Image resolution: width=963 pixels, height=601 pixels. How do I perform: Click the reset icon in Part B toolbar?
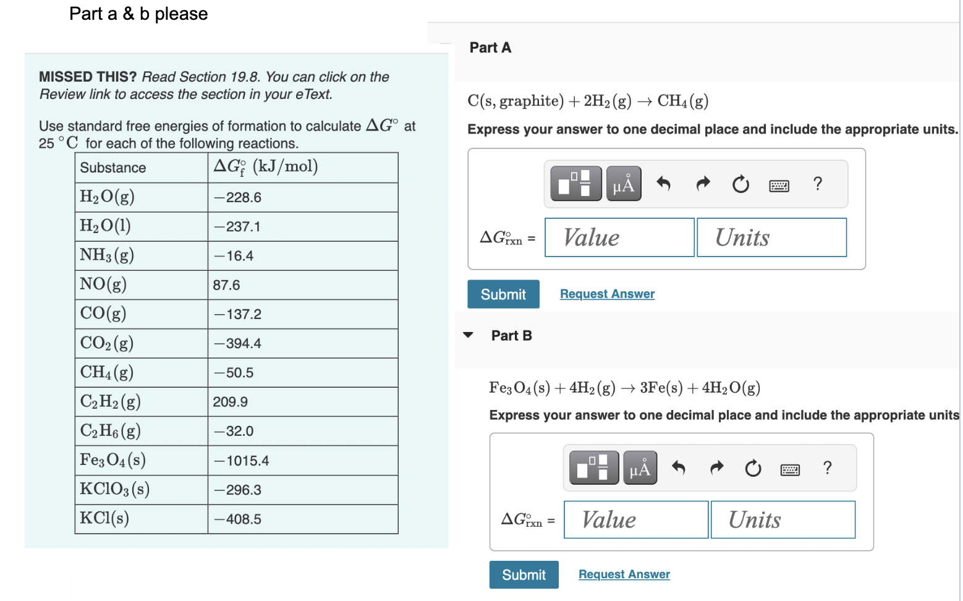753,469
